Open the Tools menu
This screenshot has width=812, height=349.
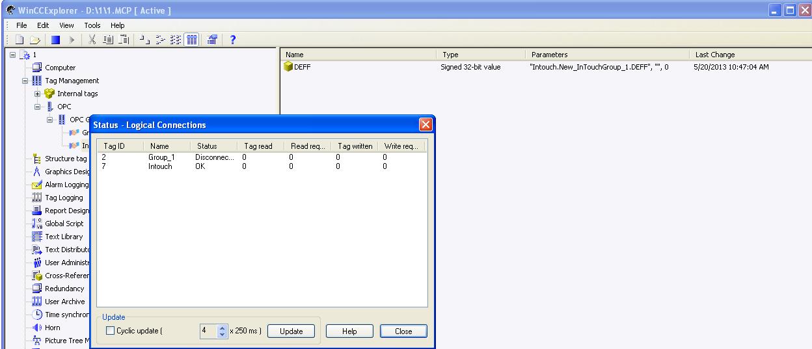tap(92, 25)
